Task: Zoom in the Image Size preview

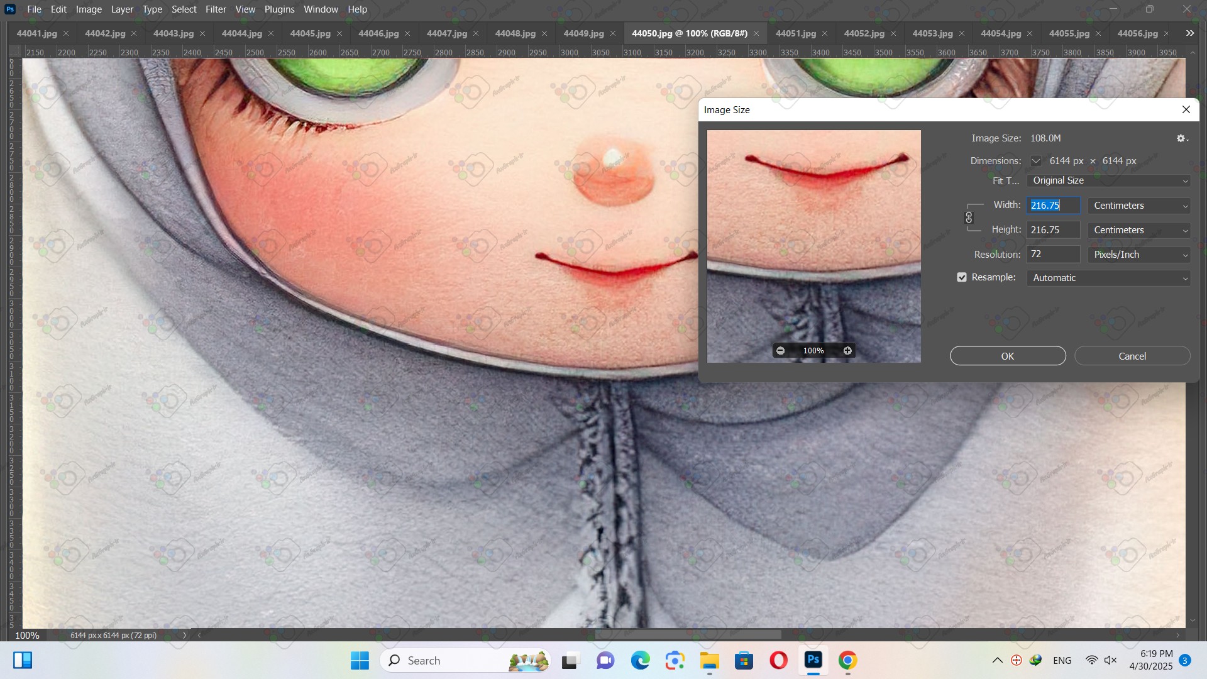Action: [847, 351]
